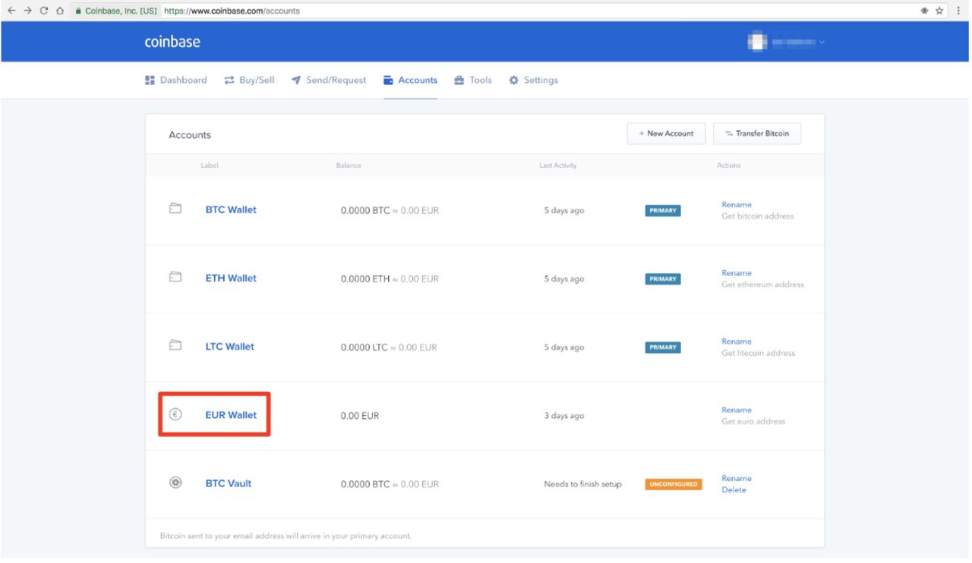Rename the EUR Wallet
This screenshot has width=972, height=563.
737,410
